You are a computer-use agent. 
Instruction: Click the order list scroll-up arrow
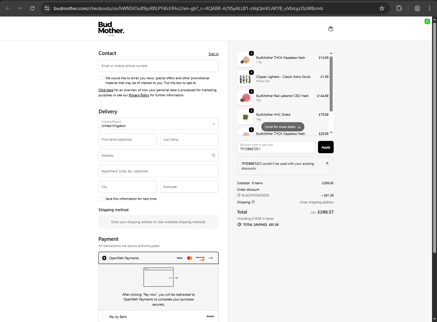point(331,53)
